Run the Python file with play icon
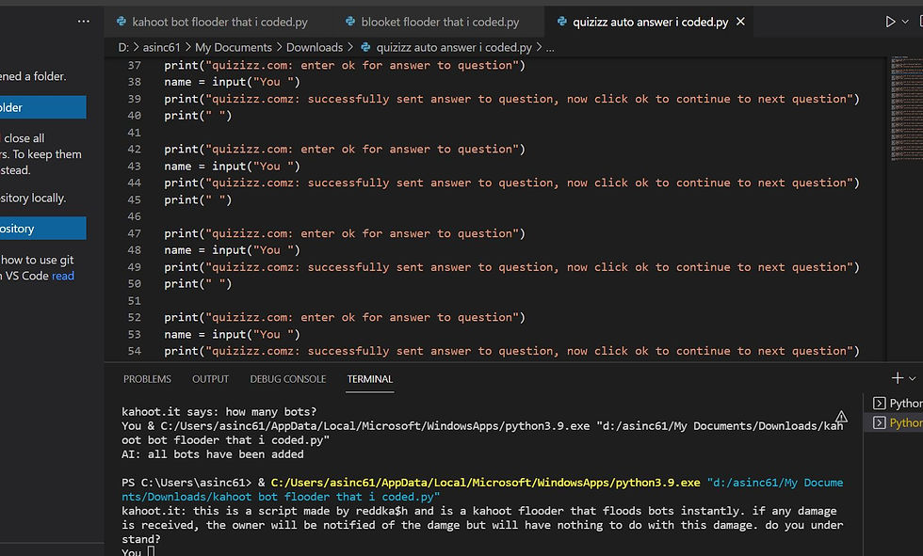Image resolution: width=923 pixels, height=556 pixels. coord(890,22)
